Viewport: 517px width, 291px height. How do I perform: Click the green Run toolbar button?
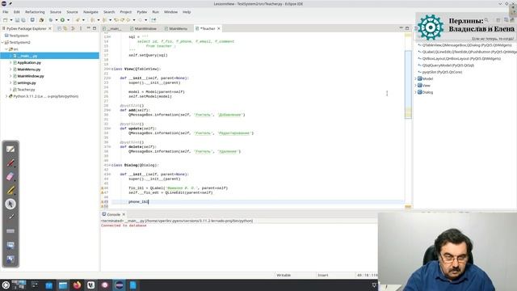pyautogui.click(x=62, y=20)
